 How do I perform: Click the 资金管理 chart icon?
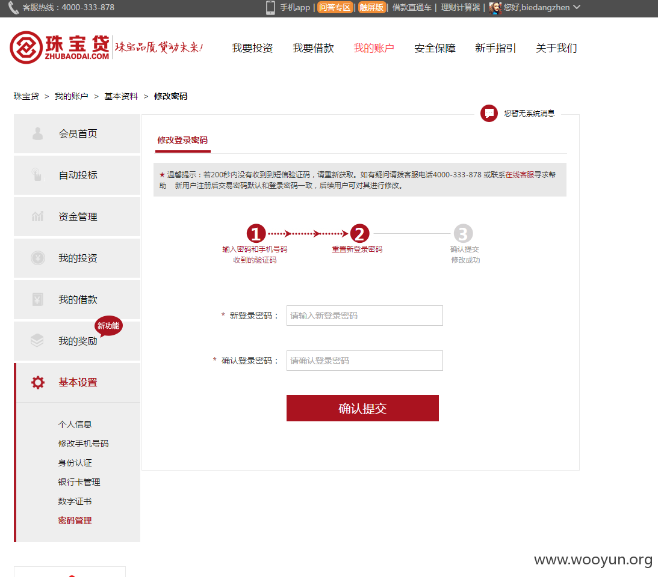[x=38, y=216]
